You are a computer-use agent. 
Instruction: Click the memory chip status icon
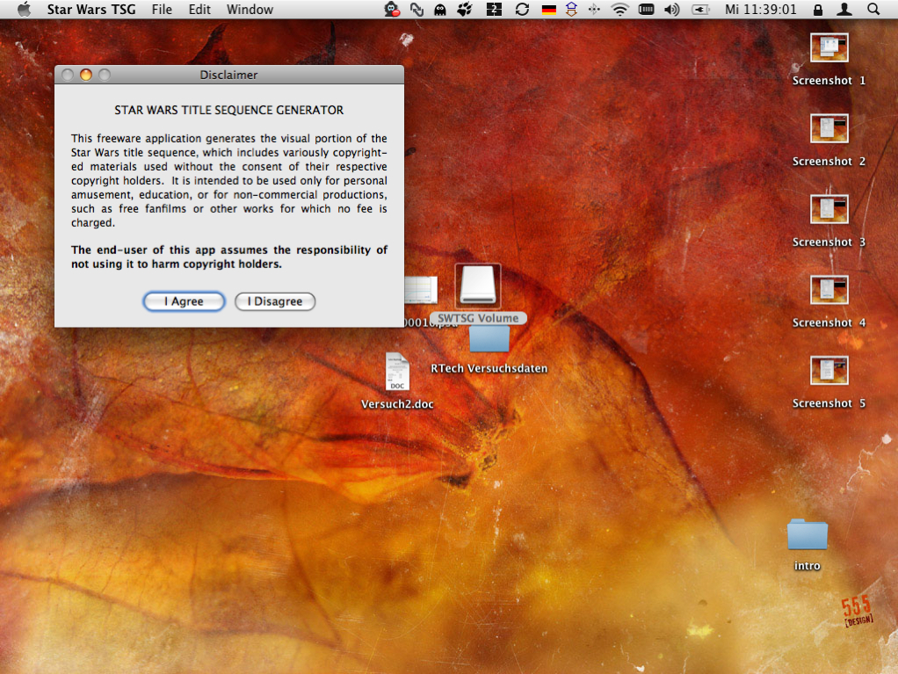[x=646, y=9]
